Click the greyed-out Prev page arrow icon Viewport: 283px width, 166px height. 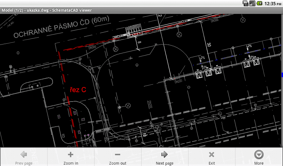(23, 154)
